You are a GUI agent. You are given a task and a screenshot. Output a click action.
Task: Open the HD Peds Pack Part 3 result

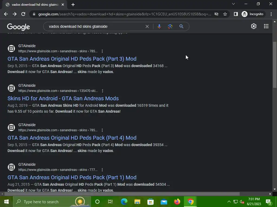tap(72, 59)
